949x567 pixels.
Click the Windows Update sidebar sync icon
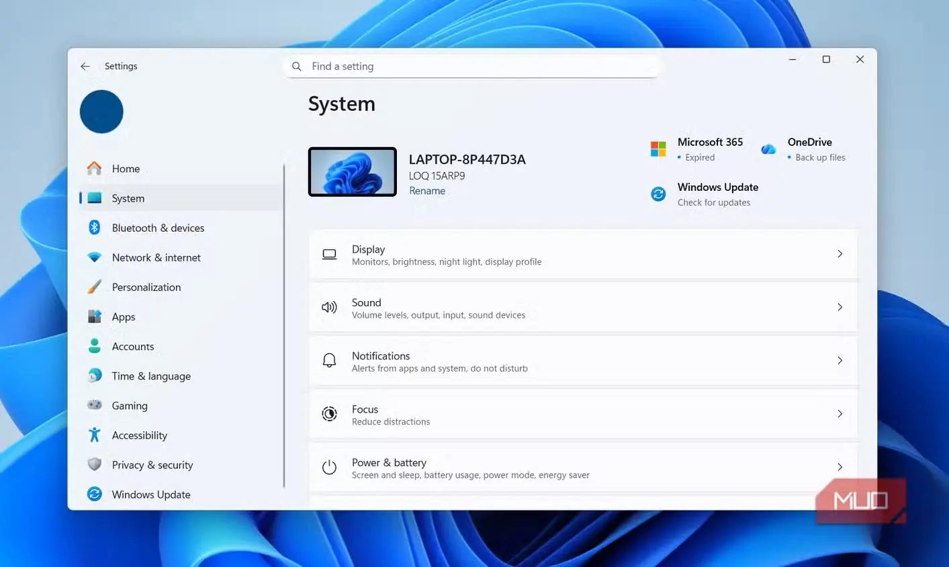point(95,494)
